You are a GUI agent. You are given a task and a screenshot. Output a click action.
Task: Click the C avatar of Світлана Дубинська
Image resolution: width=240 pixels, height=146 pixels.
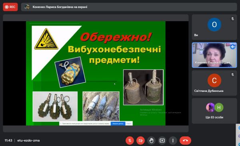[214, 80]
